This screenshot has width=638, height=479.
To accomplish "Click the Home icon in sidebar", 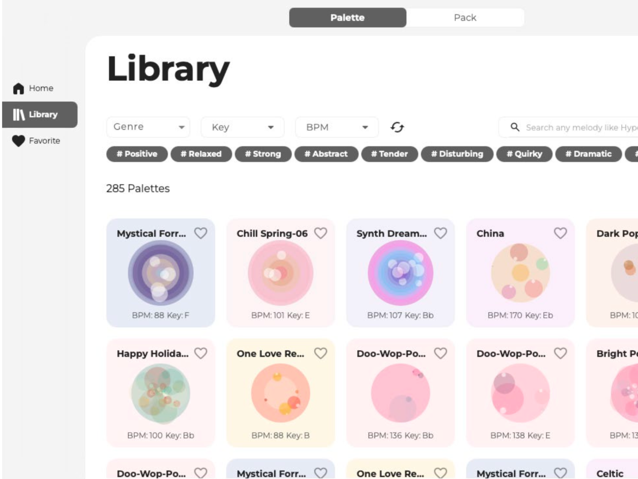I will click(x=19, y=88).
